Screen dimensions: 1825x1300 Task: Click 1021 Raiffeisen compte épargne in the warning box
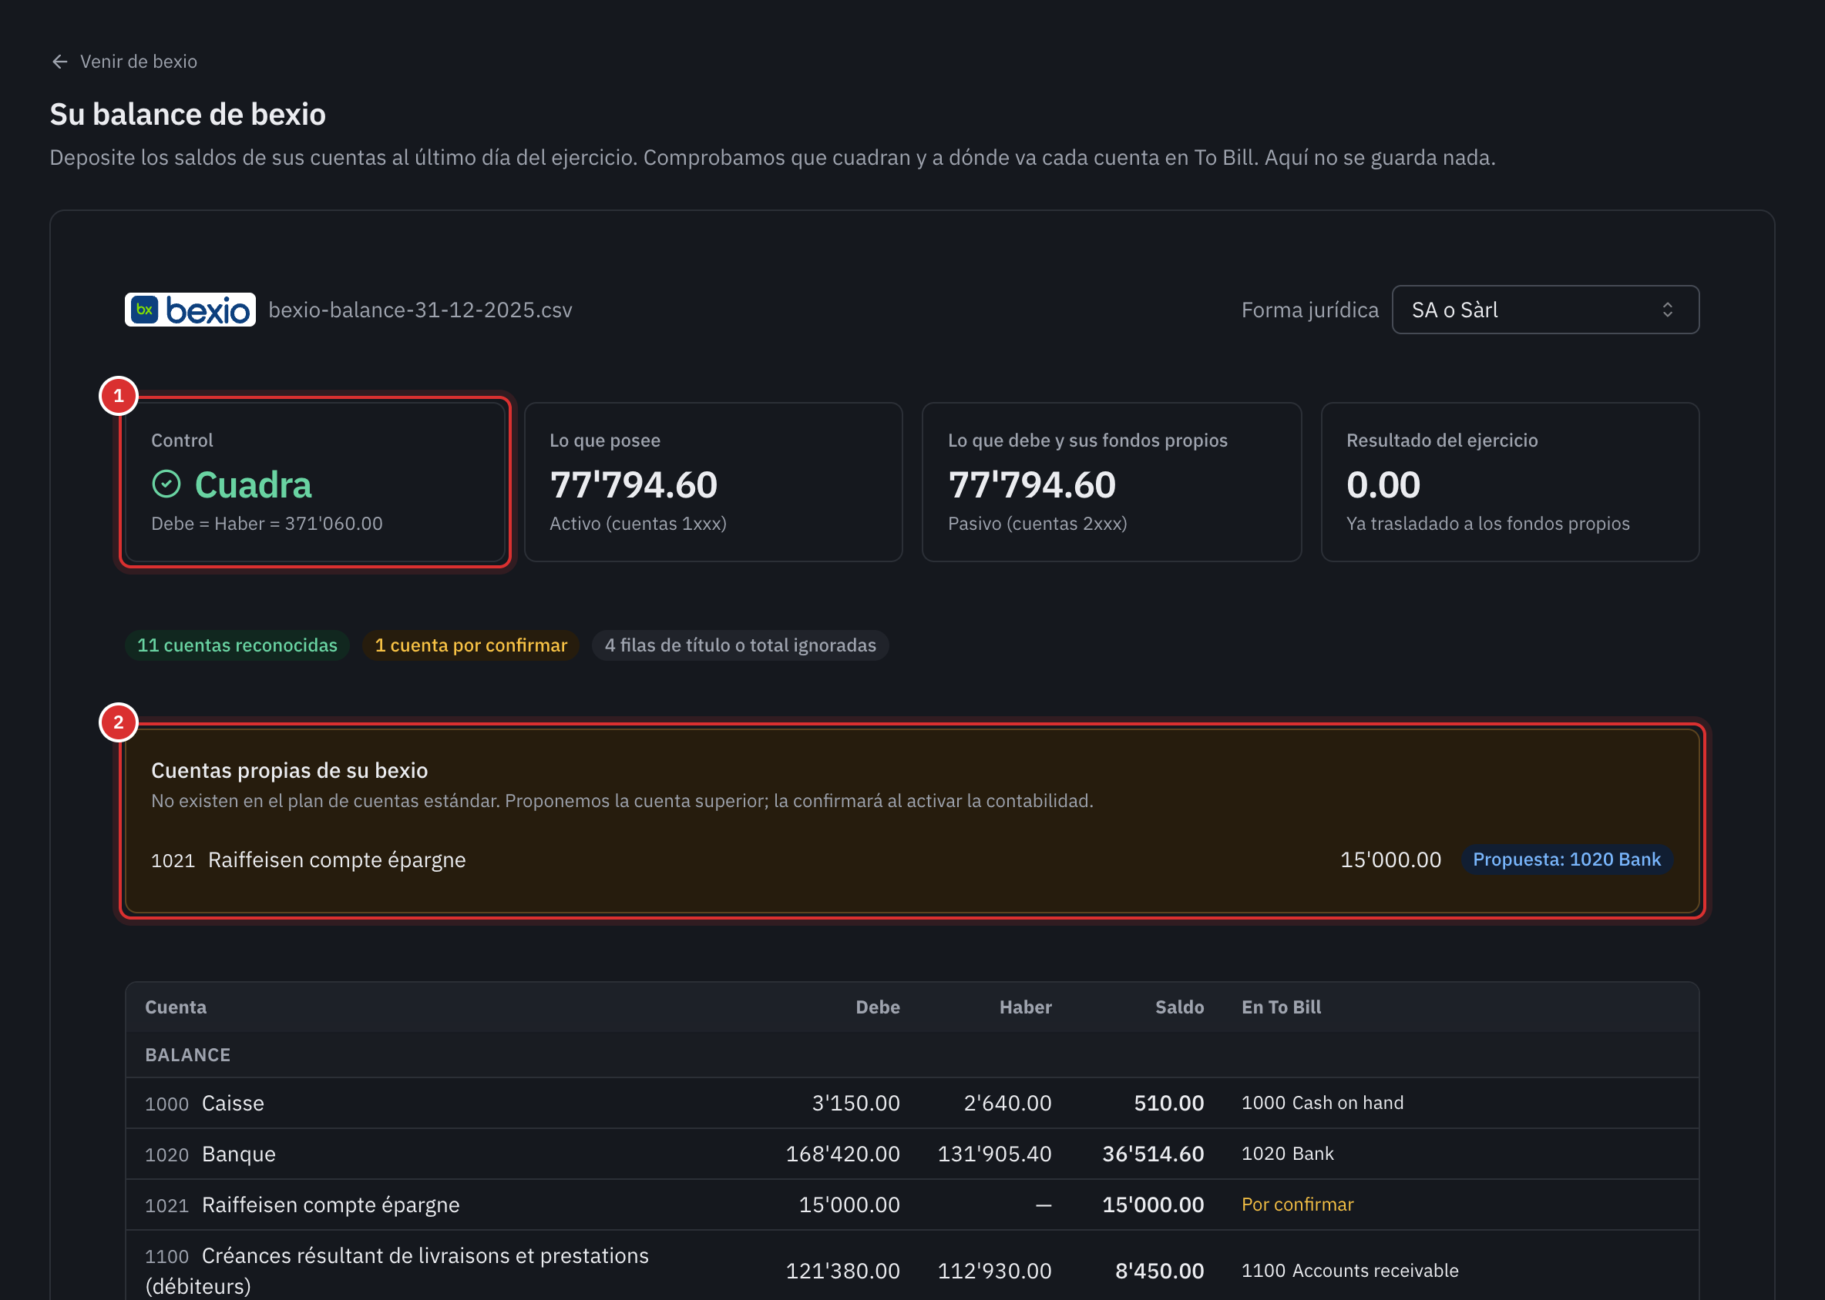308,859
